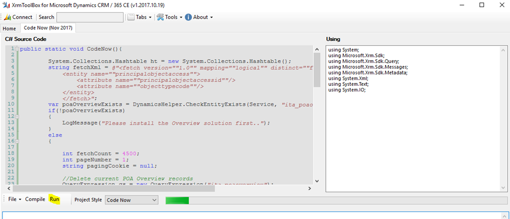510x219 pixels.
Task: Open the File dropdown menu
Action: pos(15,200)
